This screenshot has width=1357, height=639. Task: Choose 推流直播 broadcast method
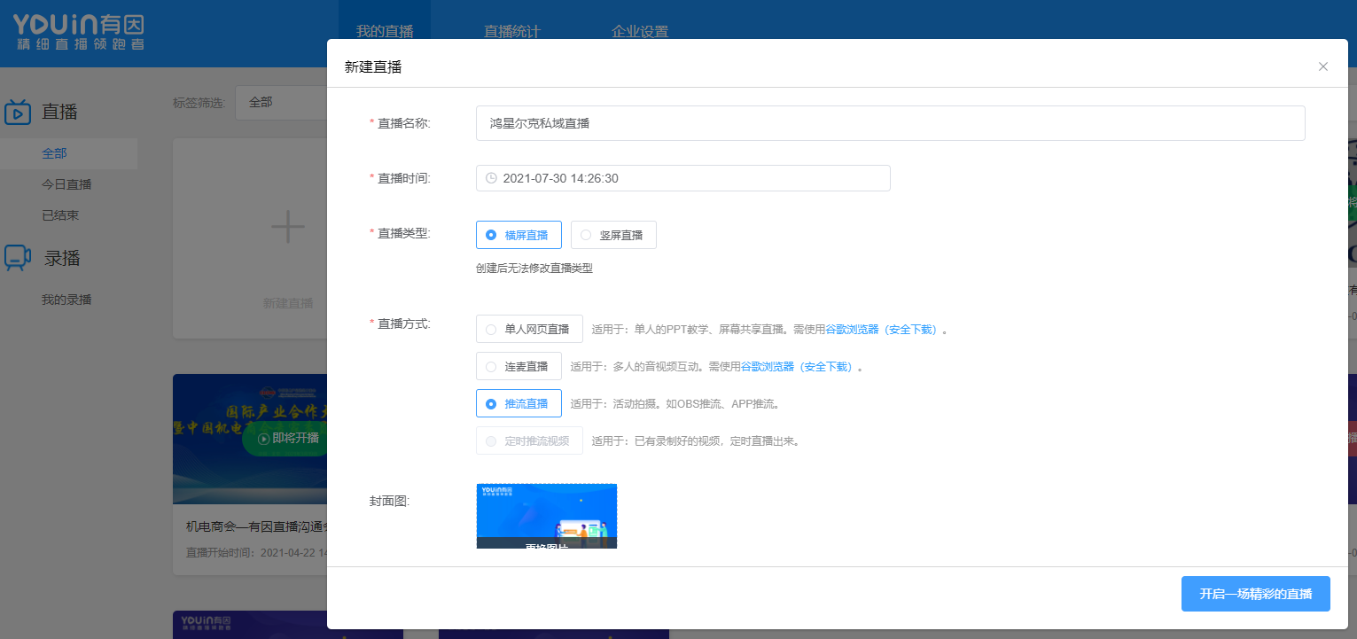pos(519,403)
